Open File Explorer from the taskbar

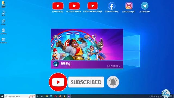[46, 96]
